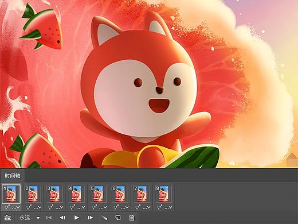Open frame 5 delay time dropdown
Viewport: 298px width, 224px height.
[103, 207]
